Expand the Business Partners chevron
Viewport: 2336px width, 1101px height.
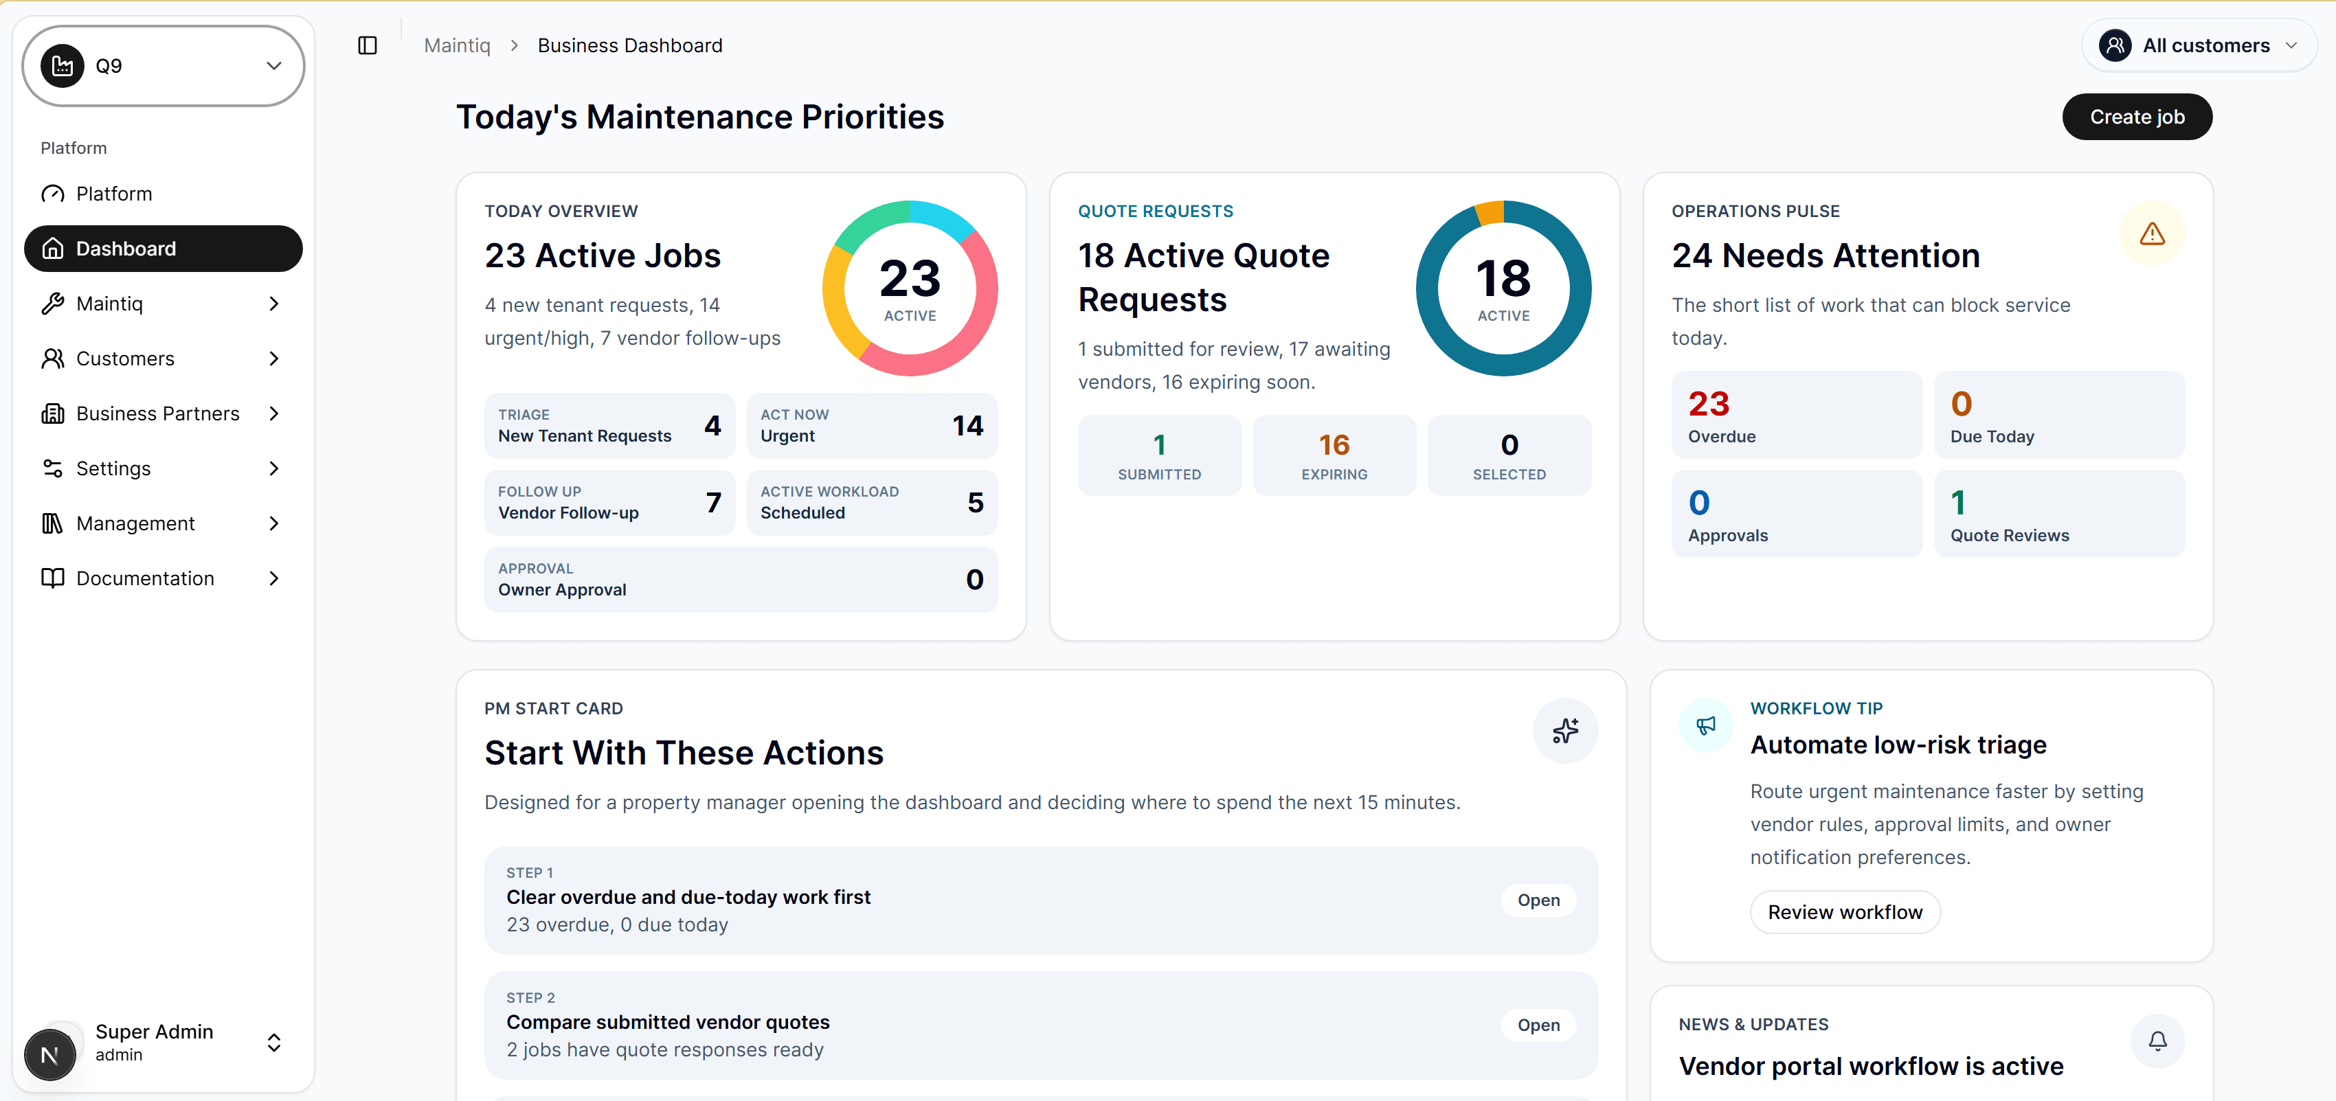coord(274,413)
